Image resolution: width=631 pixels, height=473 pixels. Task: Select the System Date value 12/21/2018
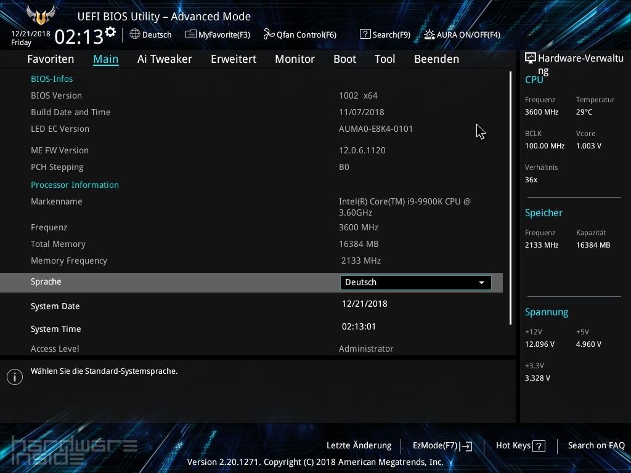[x=365, y=304]
